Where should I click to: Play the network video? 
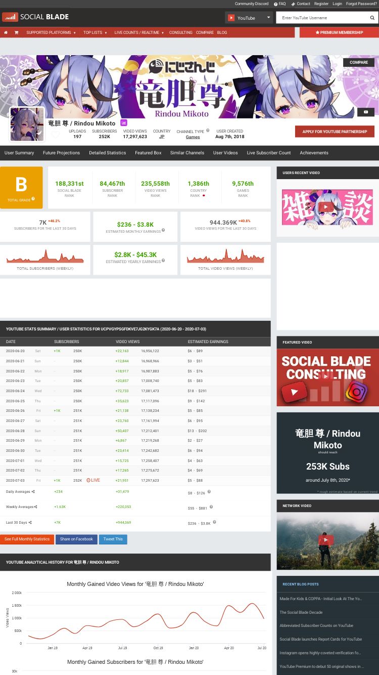point(327,540)
